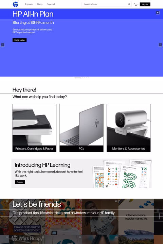Click the 'Introducing HP Learning' heading
Image resolution: width=163 pixels, height=244 pixels.
[x=42, y=165]
